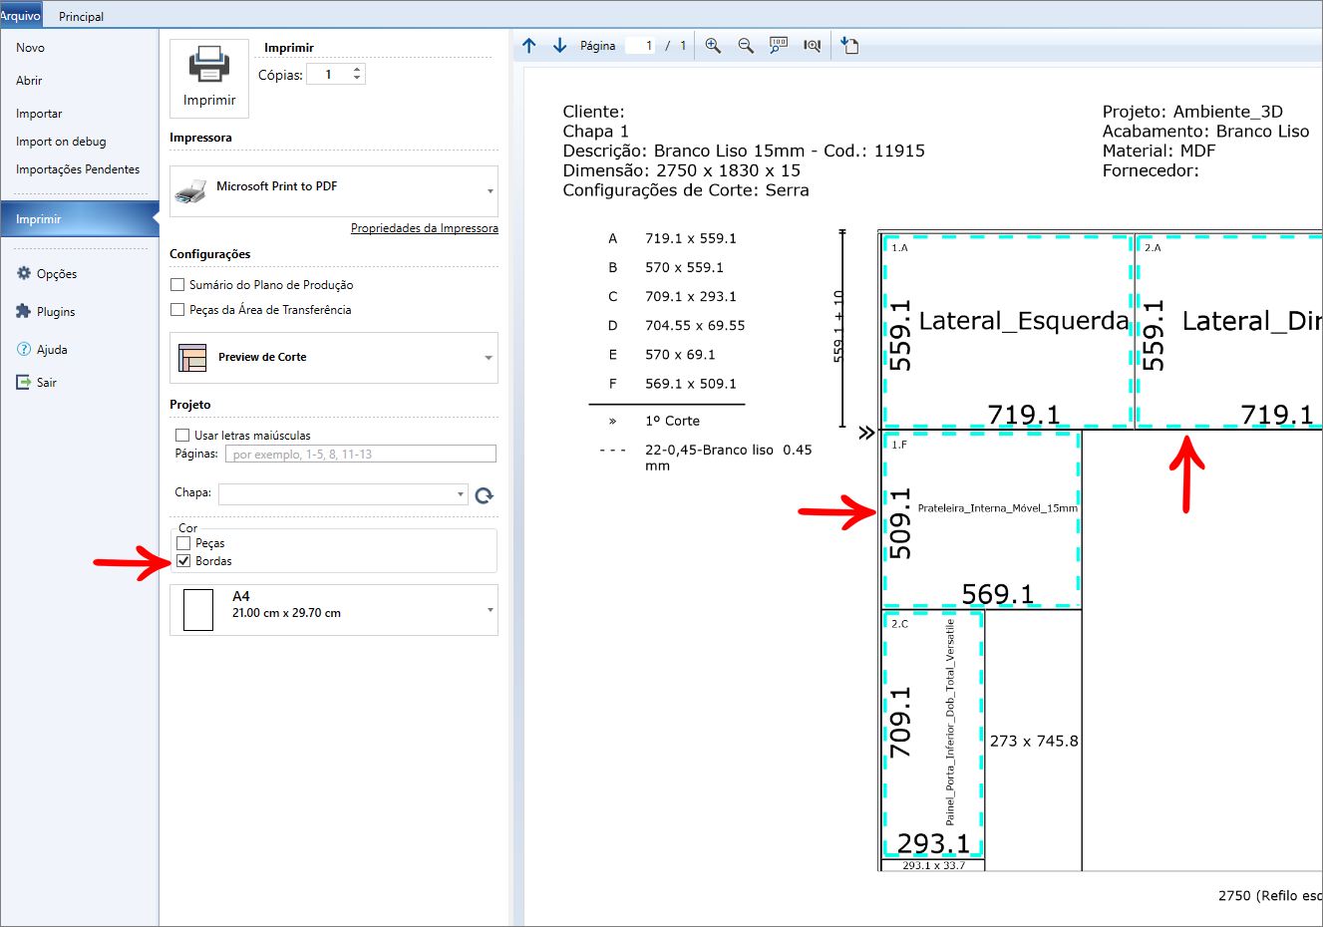Click legend row A 719.1 x 559.1

pos(673,238)
